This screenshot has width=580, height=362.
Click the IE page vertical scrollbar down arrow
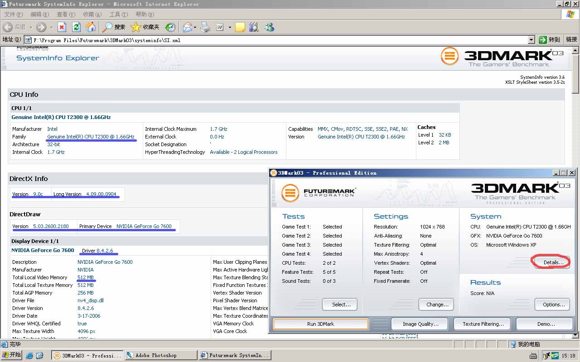[x=576, y=335]
